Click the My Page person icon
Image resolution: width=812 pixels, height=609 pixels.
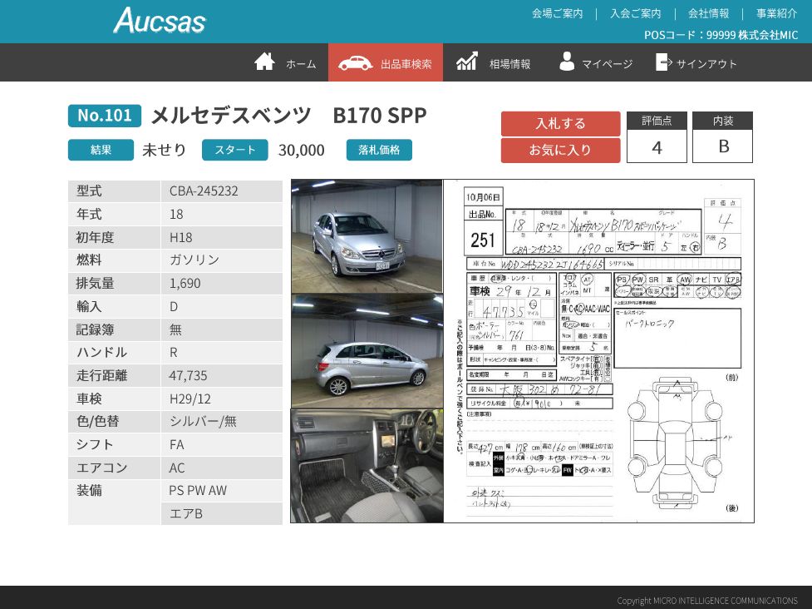pyautogui.click(x=567, y=62)
